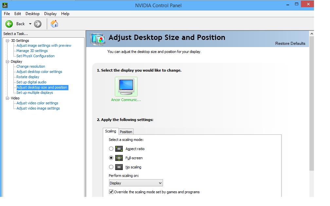The image size is (330, 206).
Task: Minimize the NVIDIA Control Panel window
Action: [x=288, y=5]
